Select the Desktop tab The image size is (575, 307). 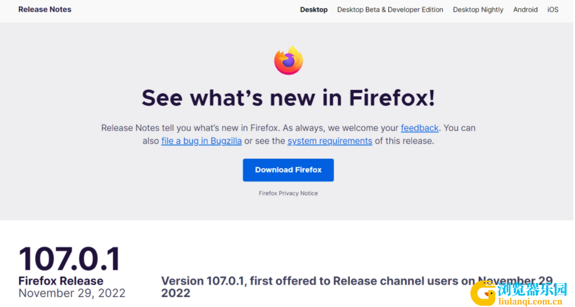(313, 10)
